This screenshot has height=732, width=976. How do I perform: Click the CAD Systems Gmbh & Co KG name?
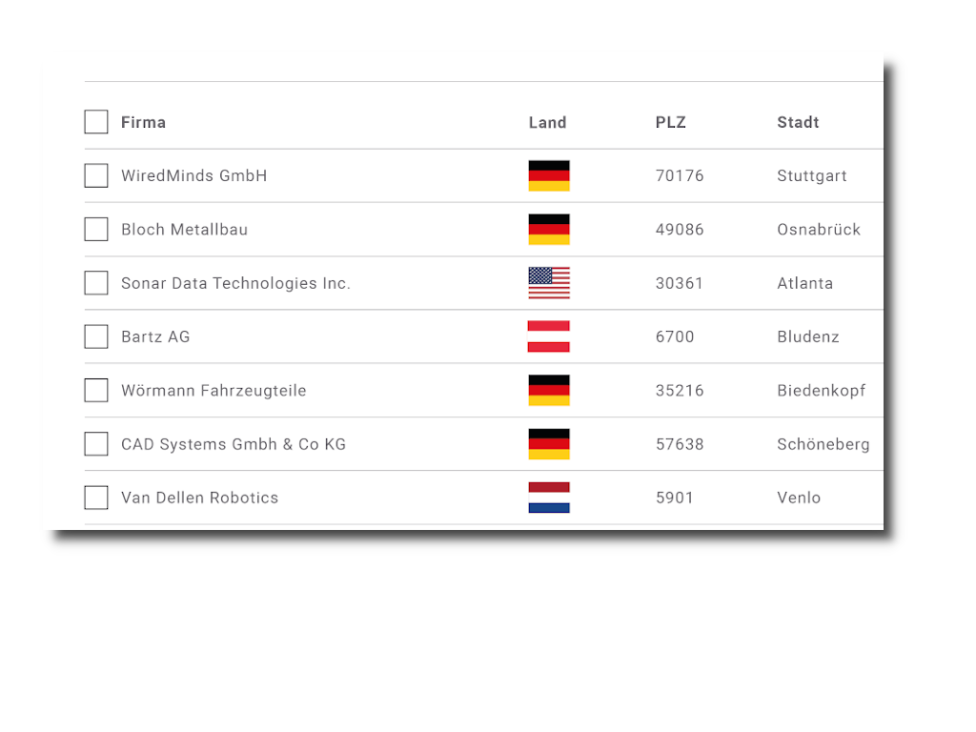tap(234, 444)
